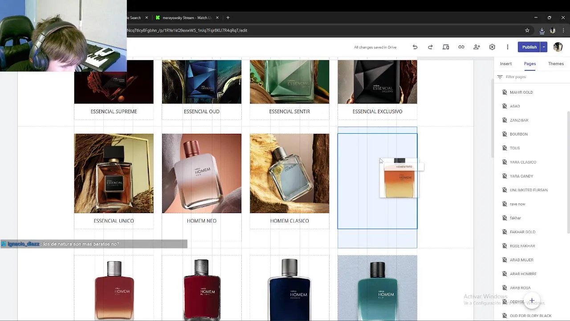Click the HOMEM CLASICO caption
This screenshot has height=321, width=570.
pyautogui.click(x=289, y=221)
